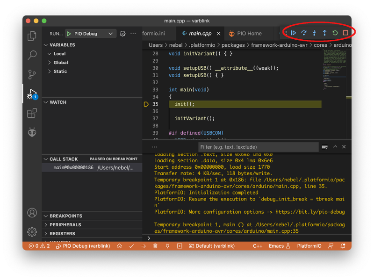Viewport: 374px width, 280px height.
Task: Stop the debug session
Action: click(345, 33)
